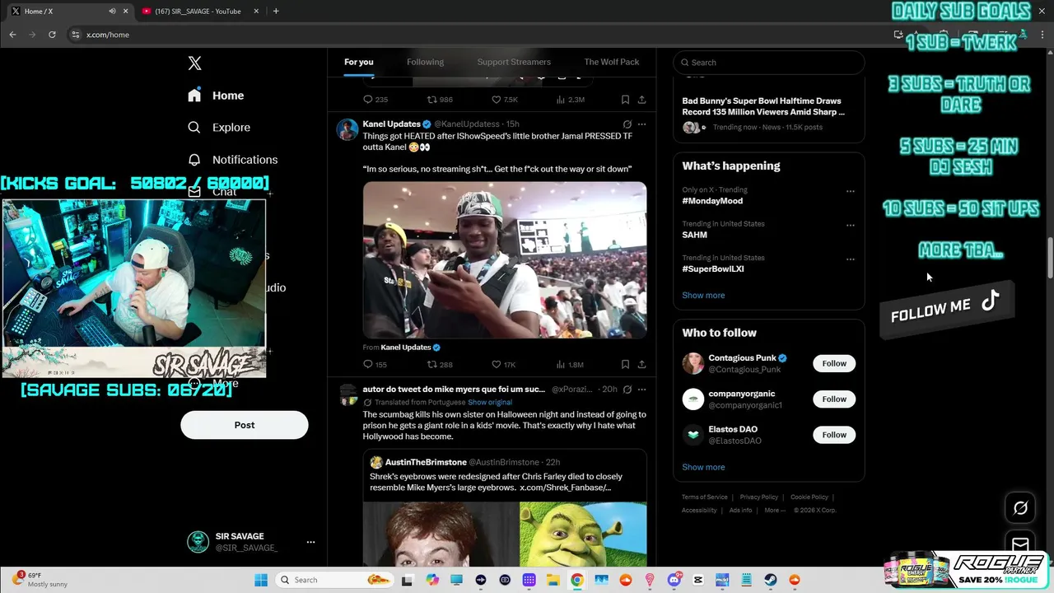Image resolution: width=1054 pixels, height=593 pixels.
Task: Share the Kanel Updates post
Action: click(x=641, y=364)
